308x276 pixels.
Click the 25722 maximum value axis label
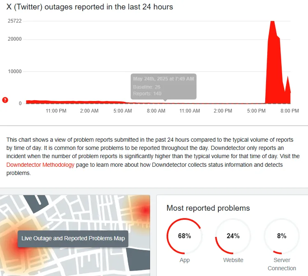tap(14, 21)
